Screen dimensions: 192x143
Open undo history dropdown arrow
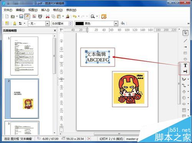point(79,16)
